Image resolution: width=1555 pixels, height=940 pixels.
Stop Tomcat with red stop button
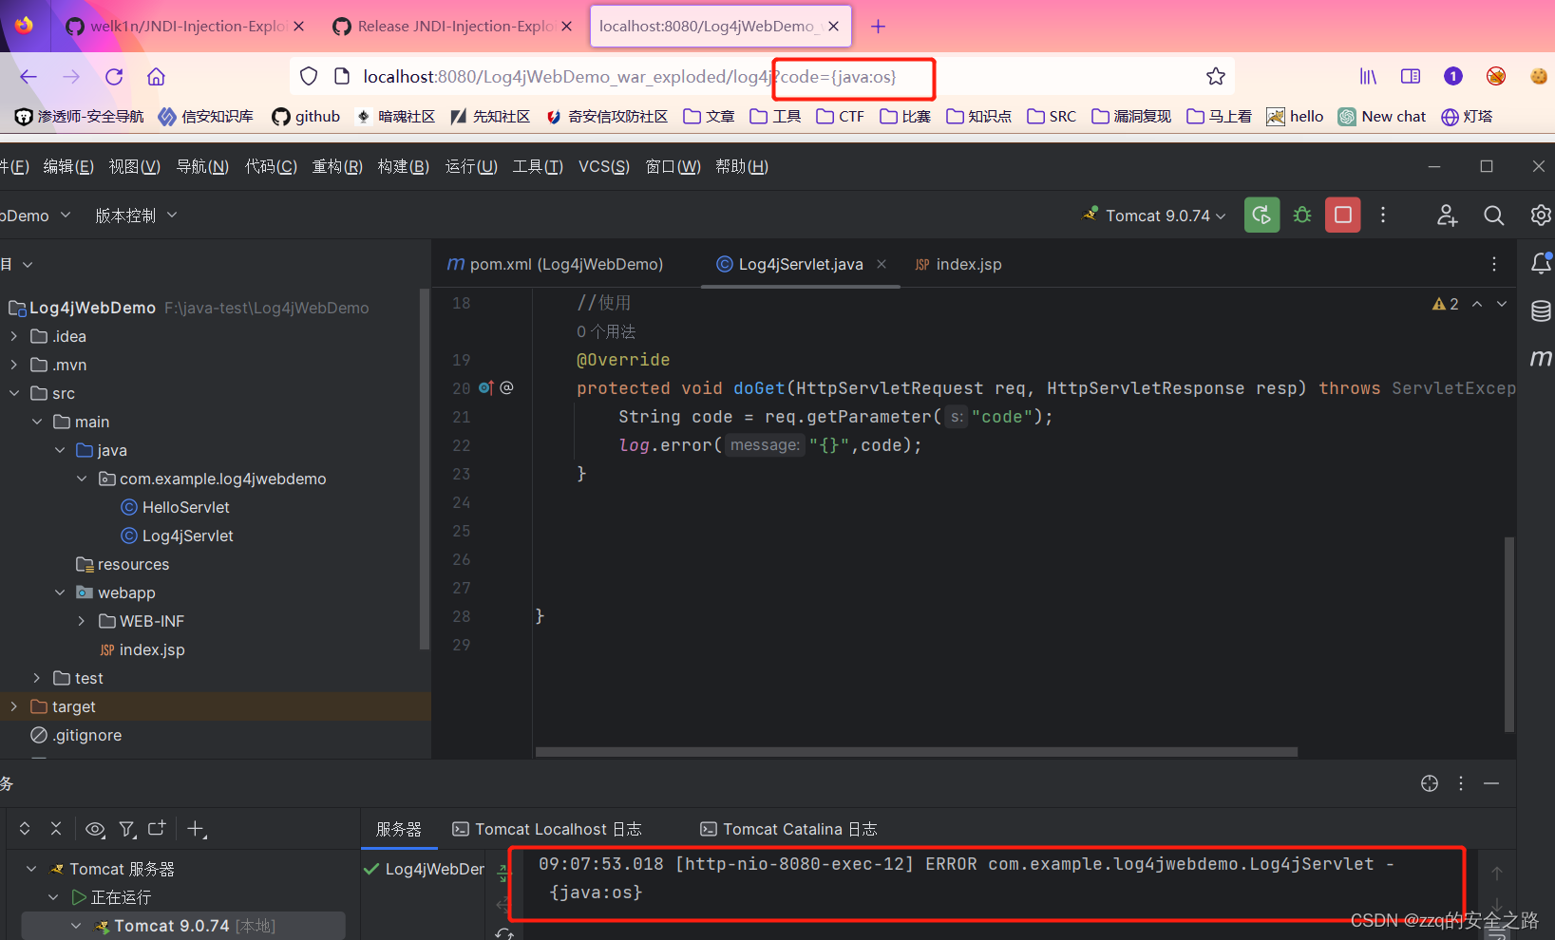click(1343, 216)
